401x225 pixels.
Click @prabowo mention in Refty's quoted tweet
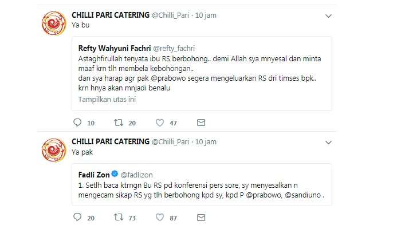click(x=168, y=78)
